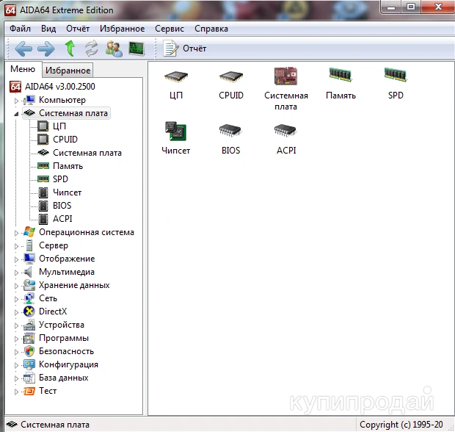This screenshot has height=432, width=455.
Task: Expand the Компьютер tree node
Action: pos(16,100)
